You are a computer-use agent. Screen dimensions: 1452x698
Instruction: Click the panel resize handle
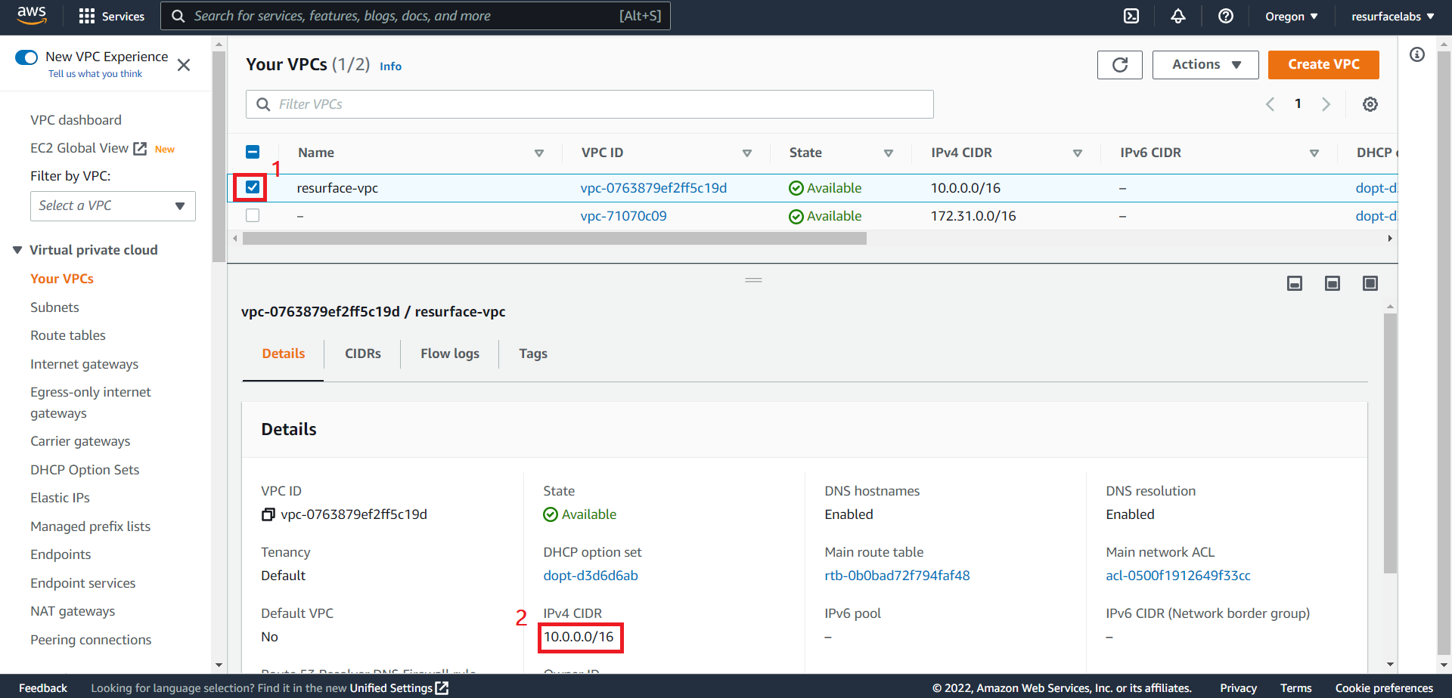[753, 280]
